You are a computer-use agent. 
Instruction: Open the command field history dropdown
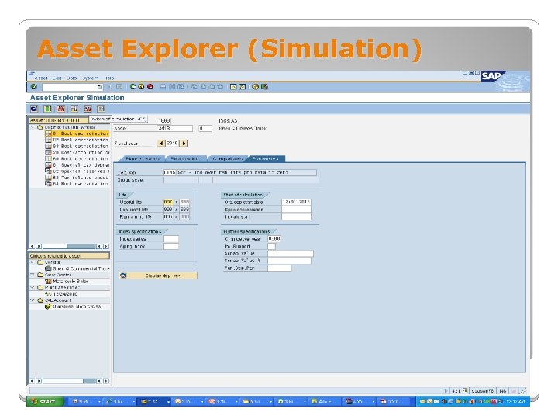click(100, 87)
